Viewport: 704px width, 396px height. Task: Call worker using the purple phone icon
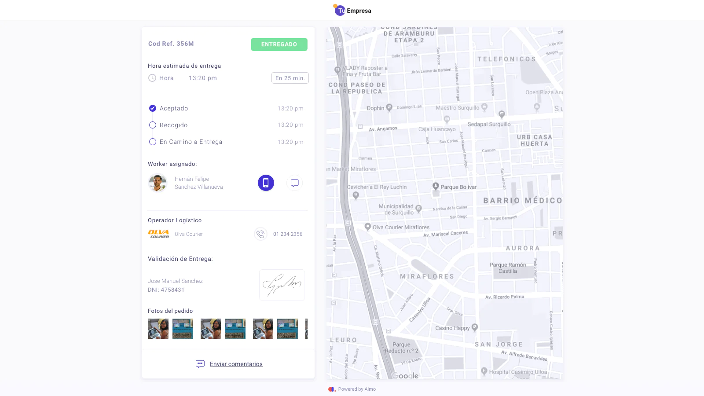pyautogui.click(x=266, y=183)
